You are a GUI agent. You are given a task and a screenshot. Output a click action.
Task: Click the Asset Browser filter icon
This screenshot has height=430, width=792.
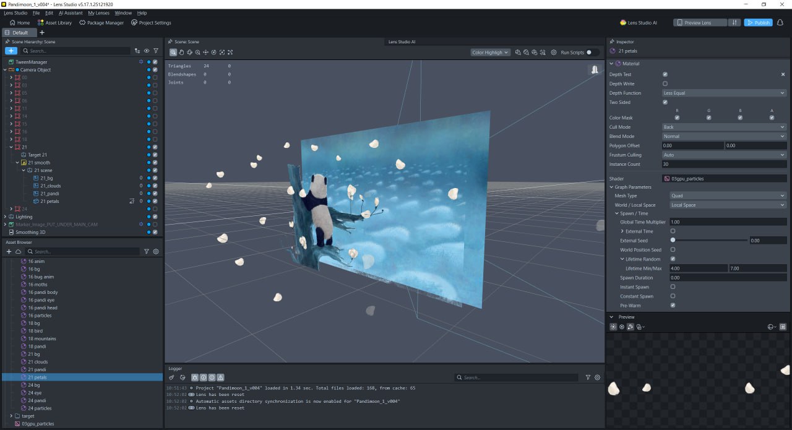(147, 252)
